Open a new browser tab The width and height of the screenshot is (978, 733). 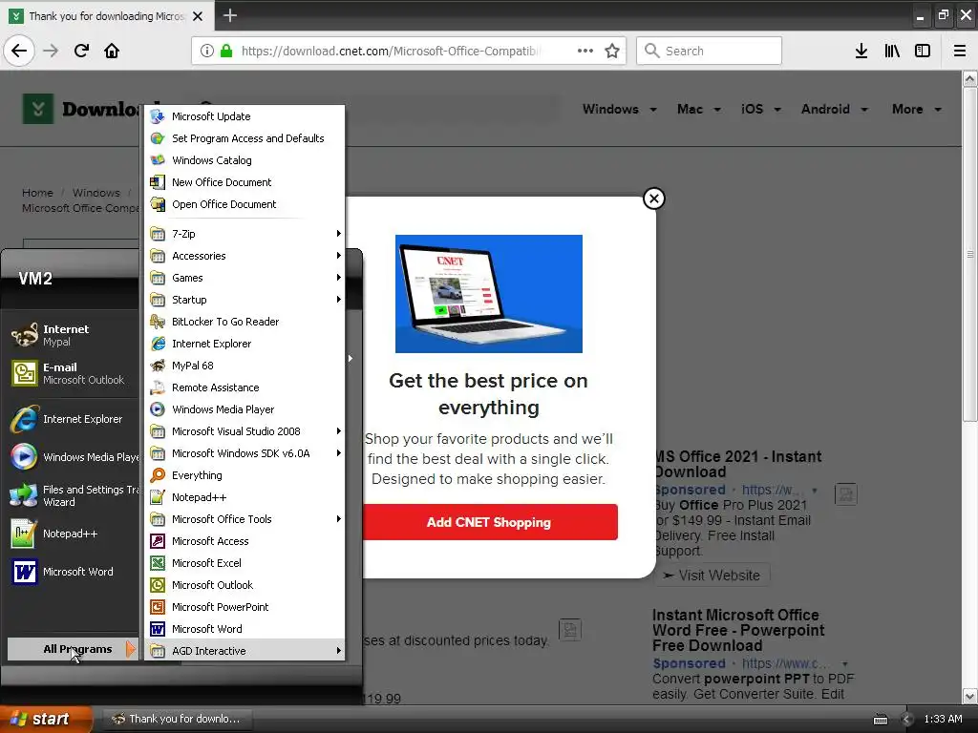point(229,15)
